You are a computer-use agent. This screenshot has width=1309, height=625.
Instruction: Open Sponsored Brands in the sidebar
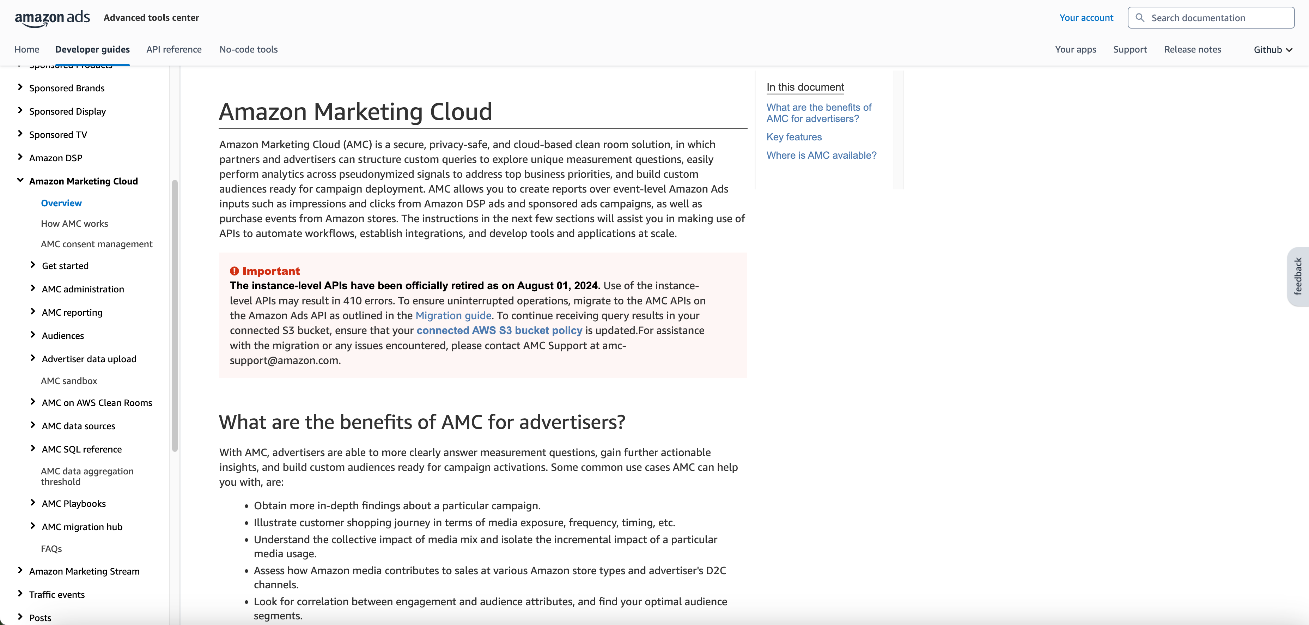click(x=67, y=88)
